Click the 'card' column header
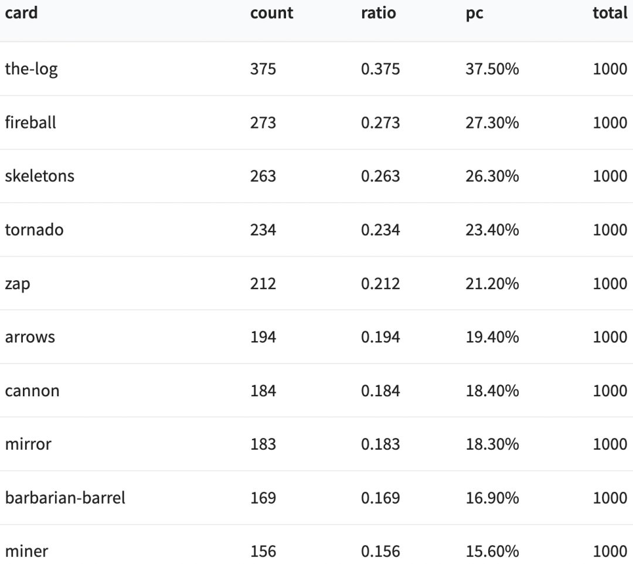 coord(21,13)
